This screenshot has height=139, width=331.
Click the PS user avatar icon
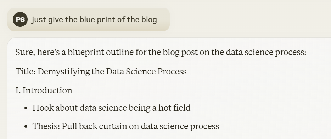click(20, 19)
